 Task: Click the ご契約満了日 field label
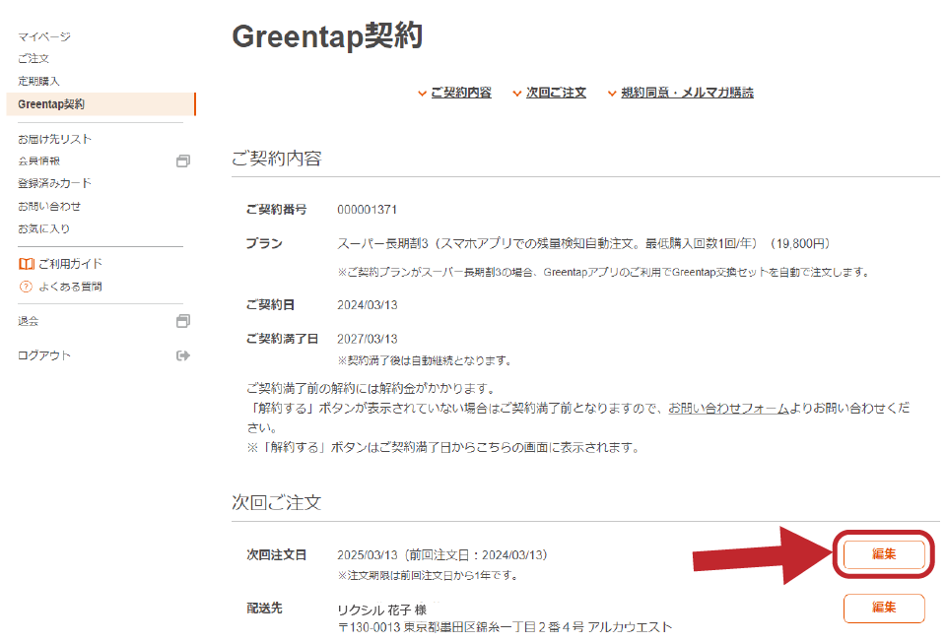tap(282, 339)
